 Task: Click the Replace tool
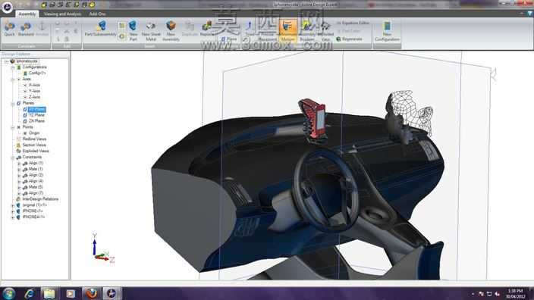pos(206,30)
